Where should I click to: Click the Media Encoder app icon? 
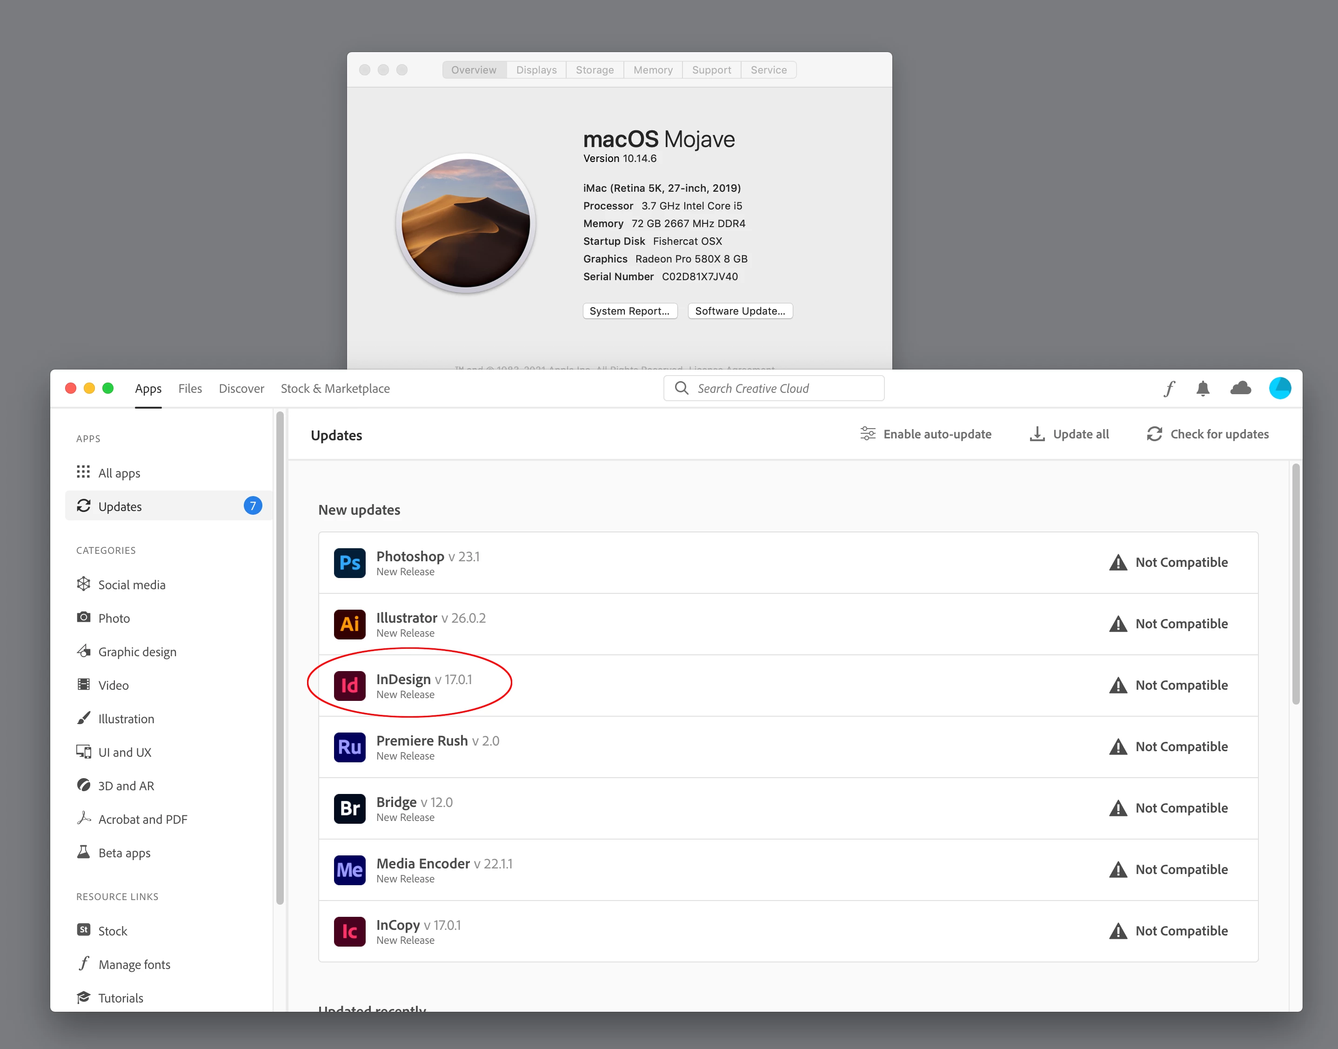point(349,870)
